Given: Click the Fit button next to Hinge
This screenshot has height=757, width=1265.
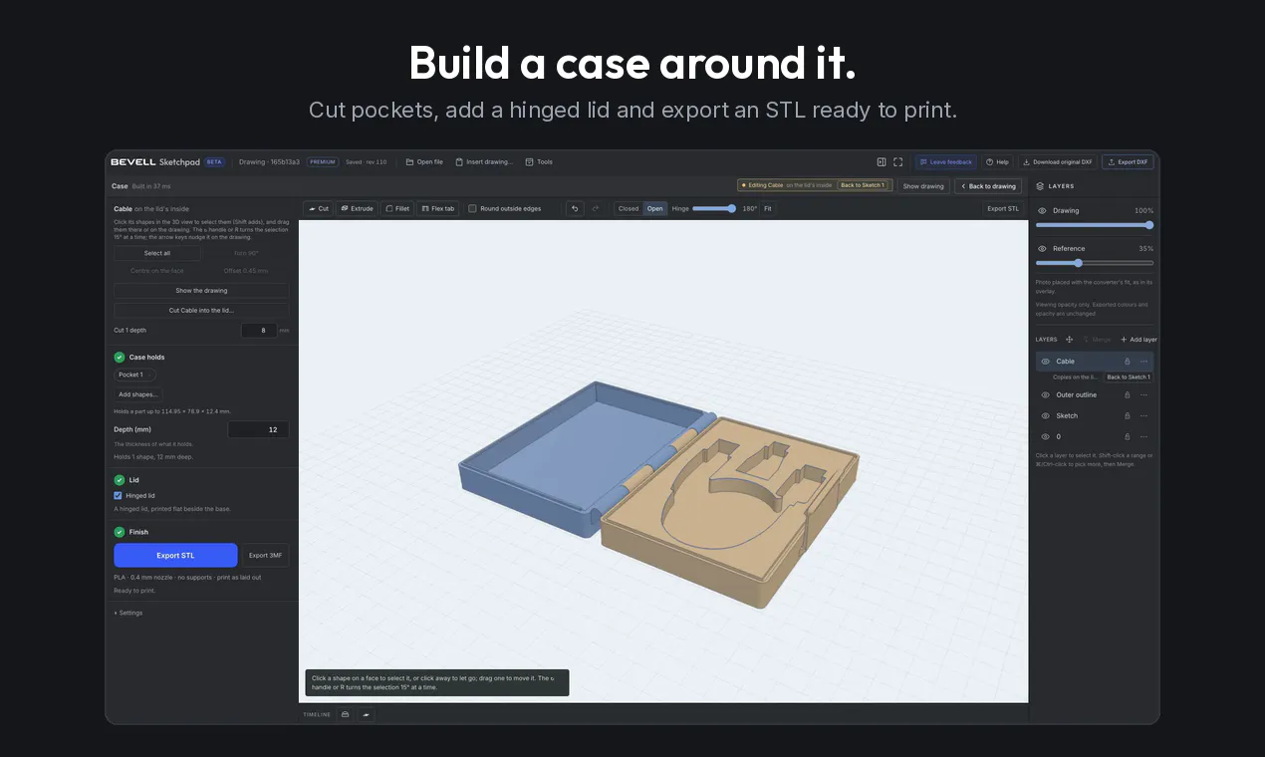Looking at the screenshot, I should (768, 208).
